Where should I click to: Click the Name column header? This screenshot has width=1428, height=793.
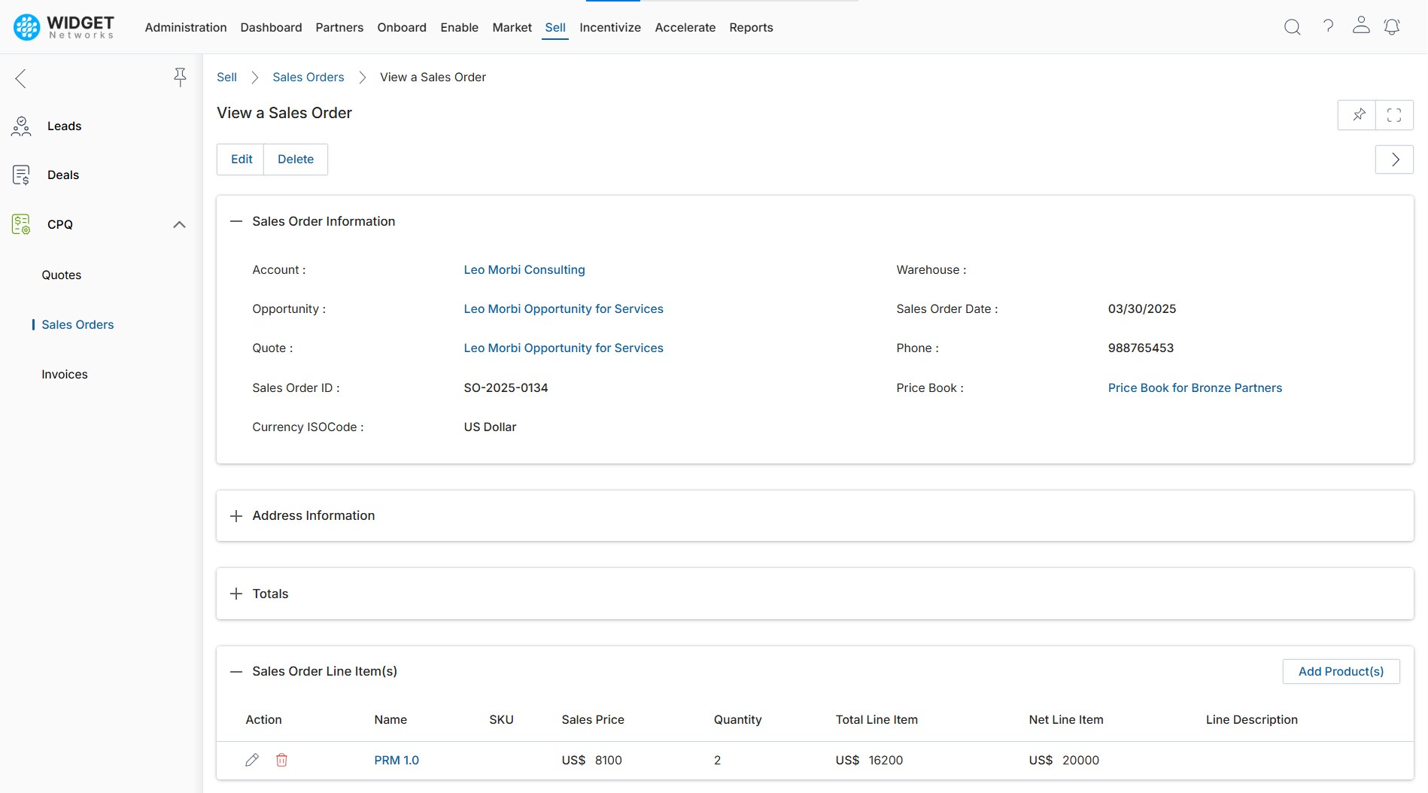point(390,719)
